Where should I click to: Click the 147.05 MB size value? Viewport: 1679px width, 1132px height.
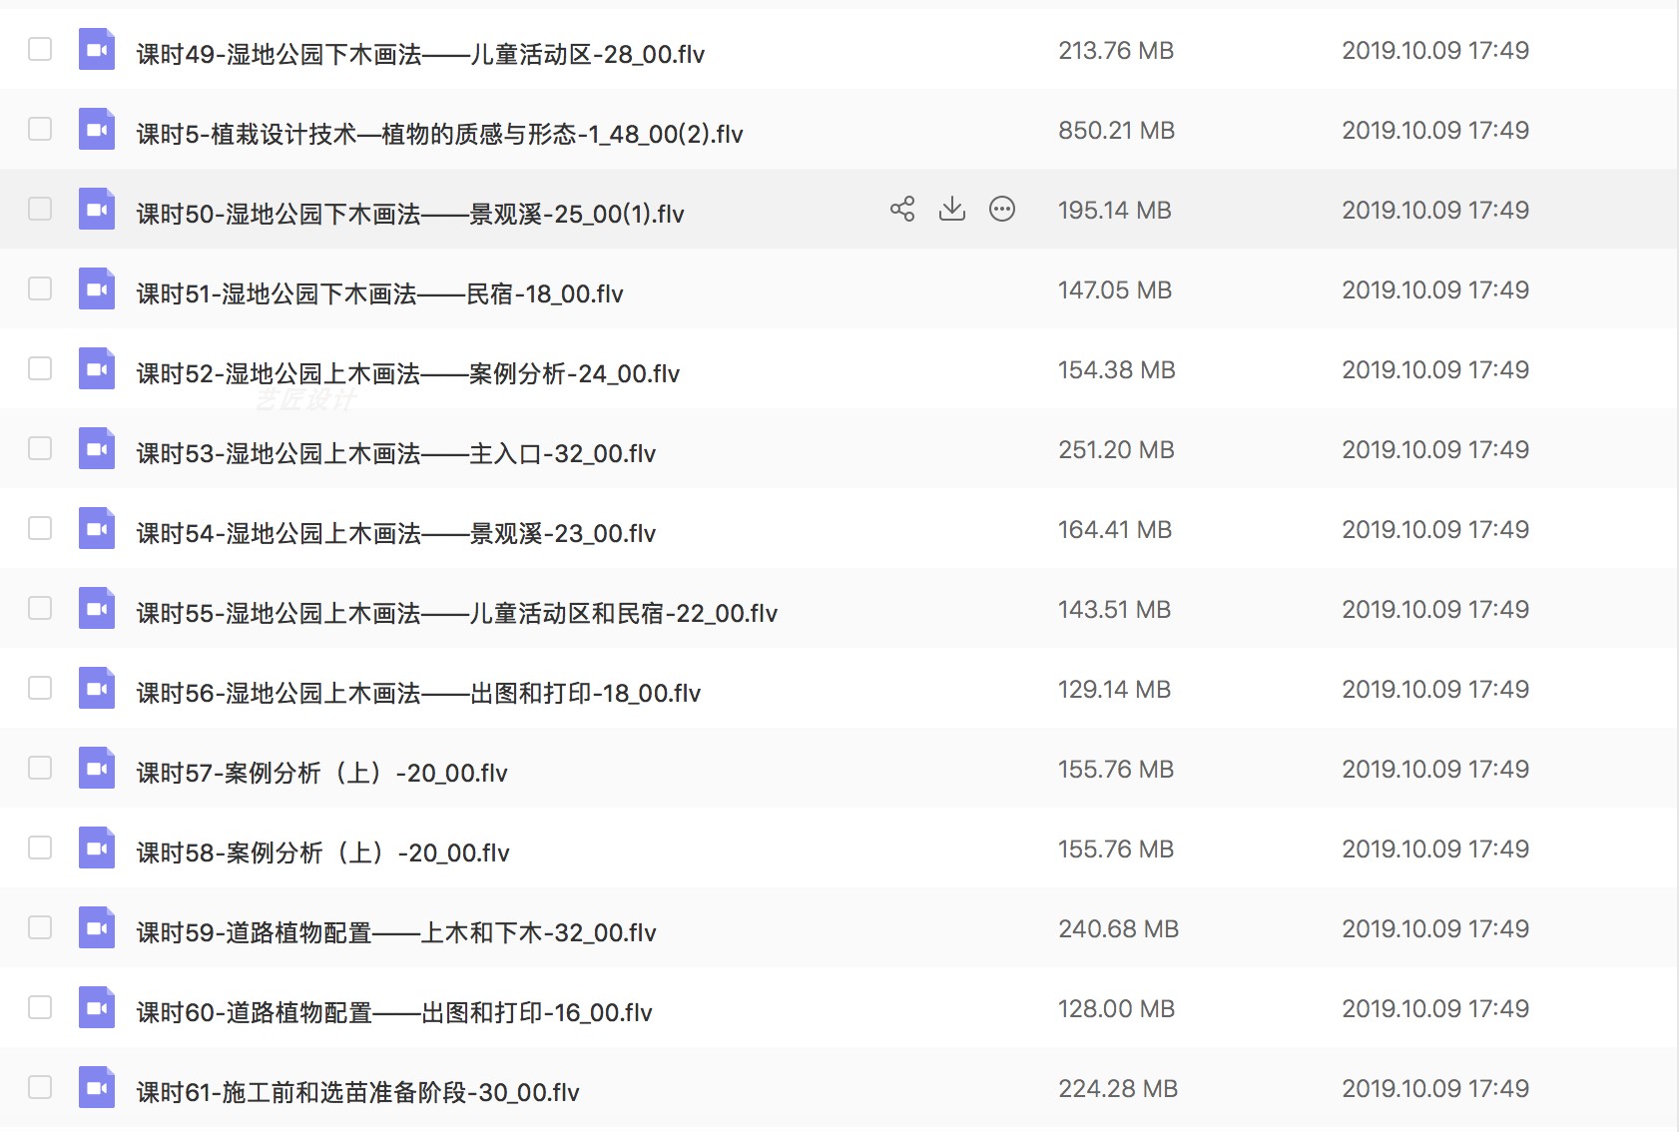point(1115,289)
